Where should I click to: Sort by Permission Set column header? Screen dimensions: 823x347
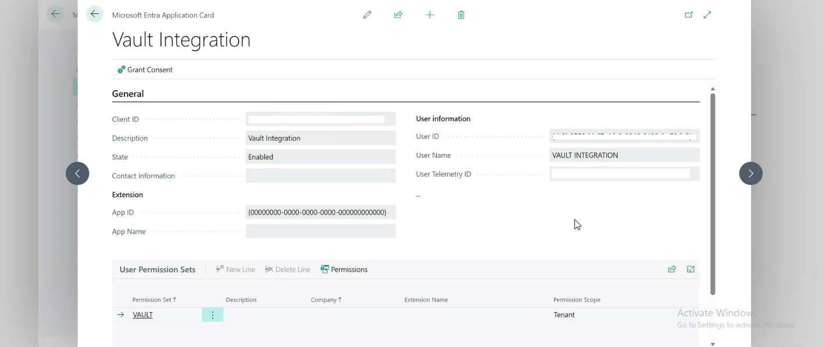(x=154, y=300)
